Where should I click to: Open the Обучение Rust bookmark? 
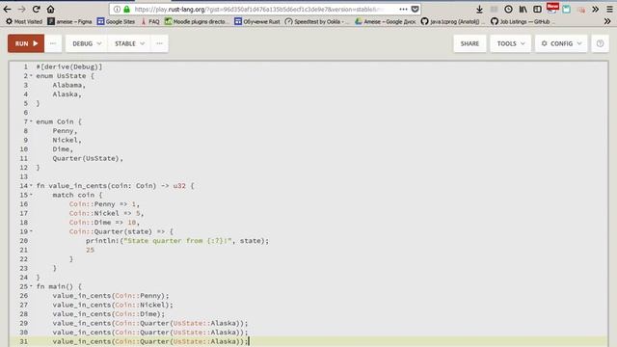(x=257, y=21)
